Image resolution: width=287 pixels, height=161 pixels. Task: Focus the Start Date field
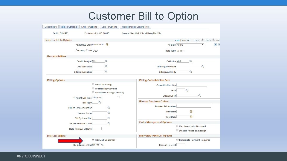[183, 111]
